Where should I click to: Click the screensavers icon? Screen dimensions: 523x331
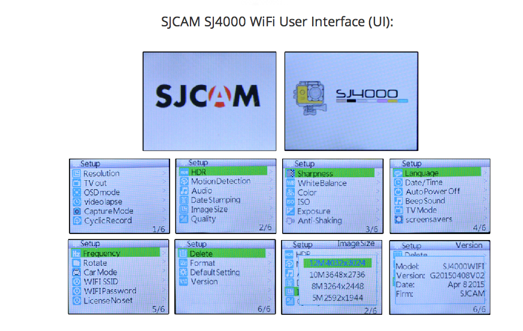pyautogui.click(x=398, y=219)
